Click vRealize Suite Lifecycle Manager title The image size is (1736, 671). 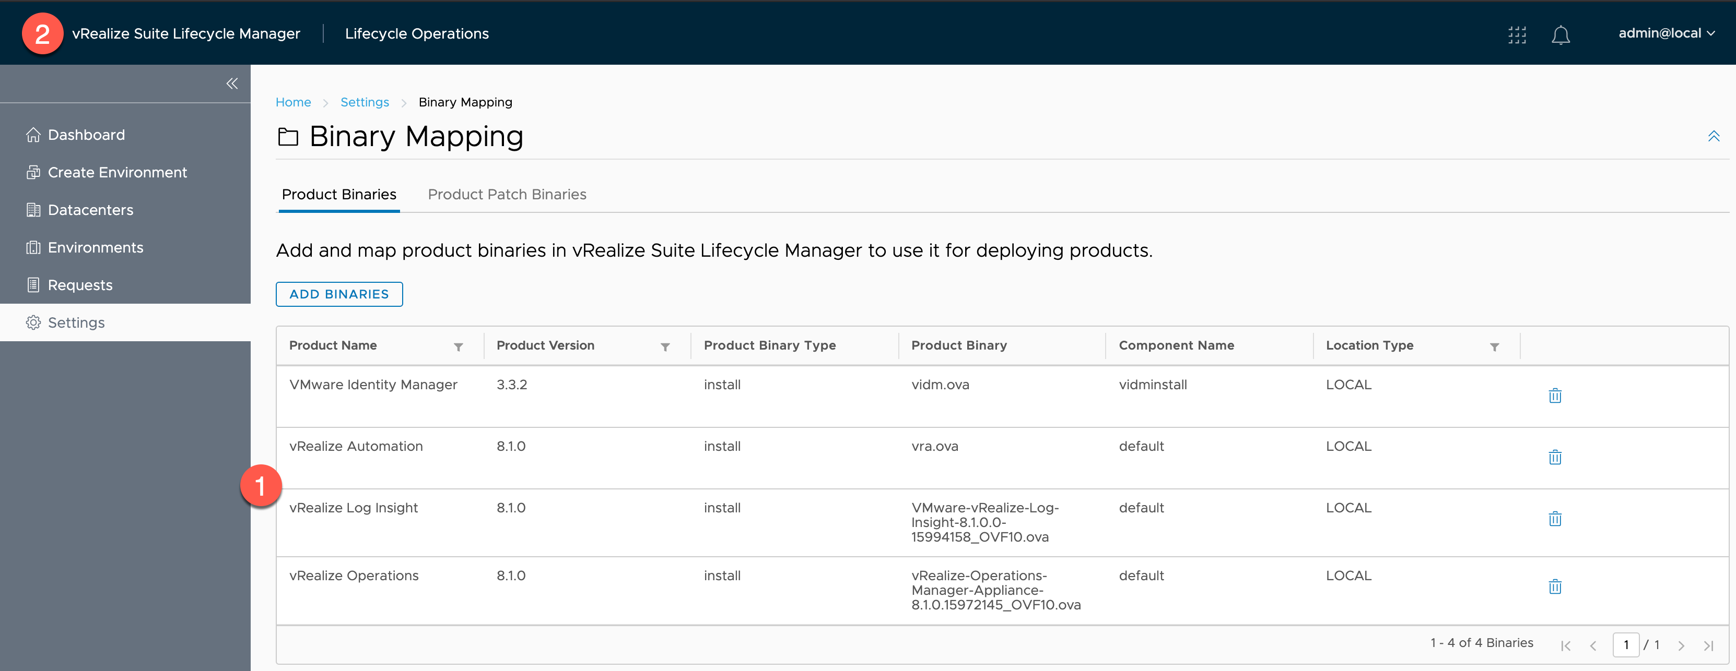tap(186, 33)
